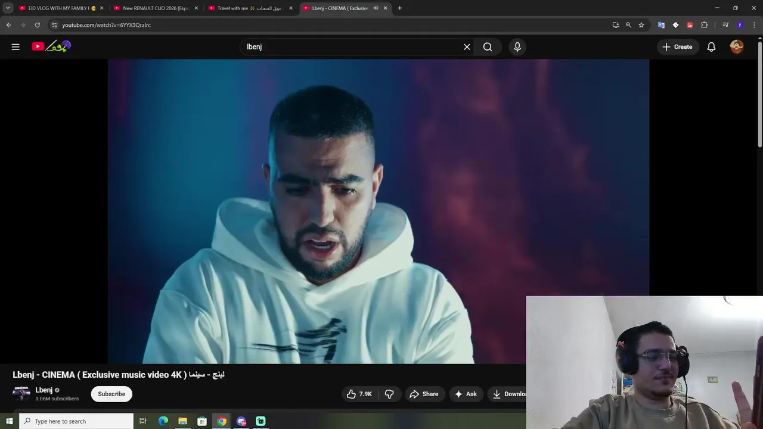
Task: Close the EID VLOG tab
Action: (x=101, y=8)
